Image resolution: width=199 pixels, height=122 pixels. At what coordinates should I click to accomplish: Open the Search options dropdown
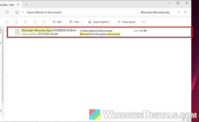[x=100, y=22]
